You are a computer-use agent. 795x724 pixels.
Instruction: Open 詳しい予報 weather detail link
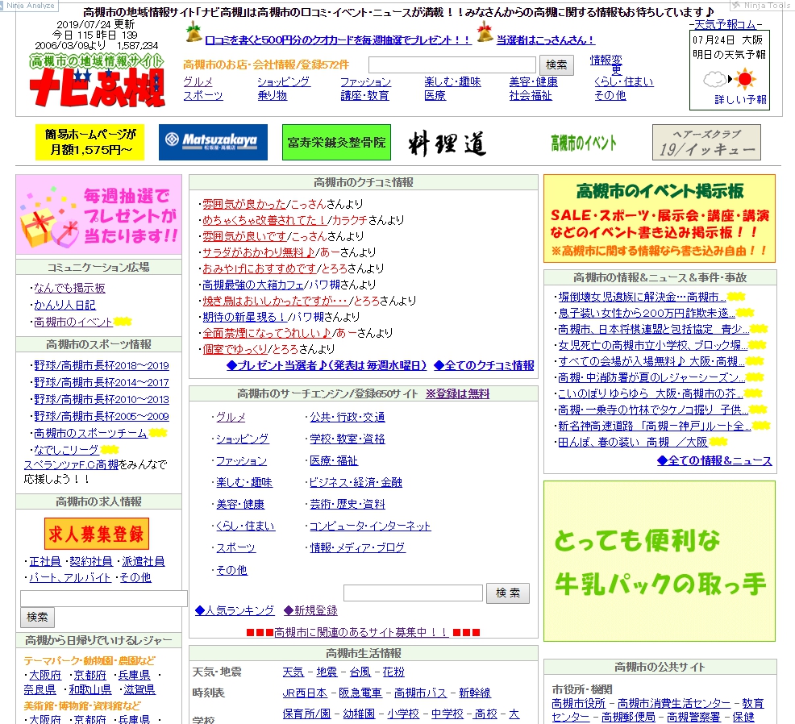[x=740, y=100]
